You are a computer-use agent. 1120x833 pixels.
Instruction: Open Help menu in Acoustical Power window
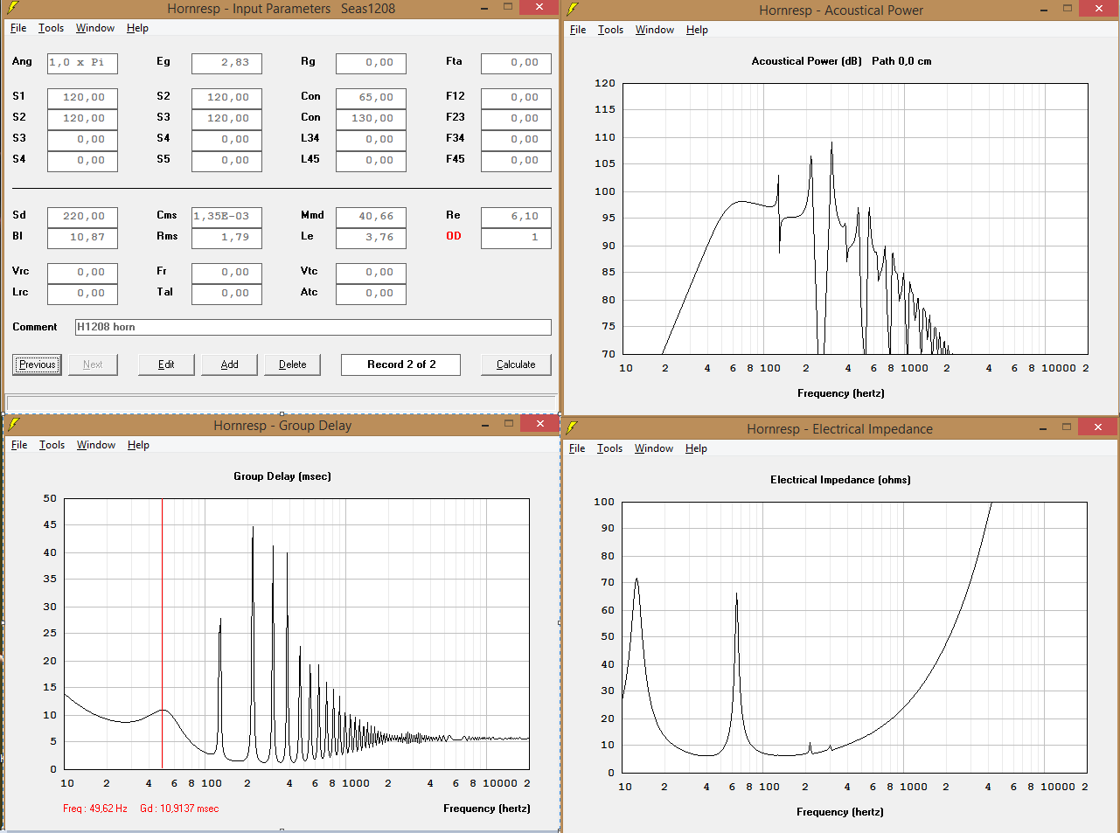click(x=697, y=30)
